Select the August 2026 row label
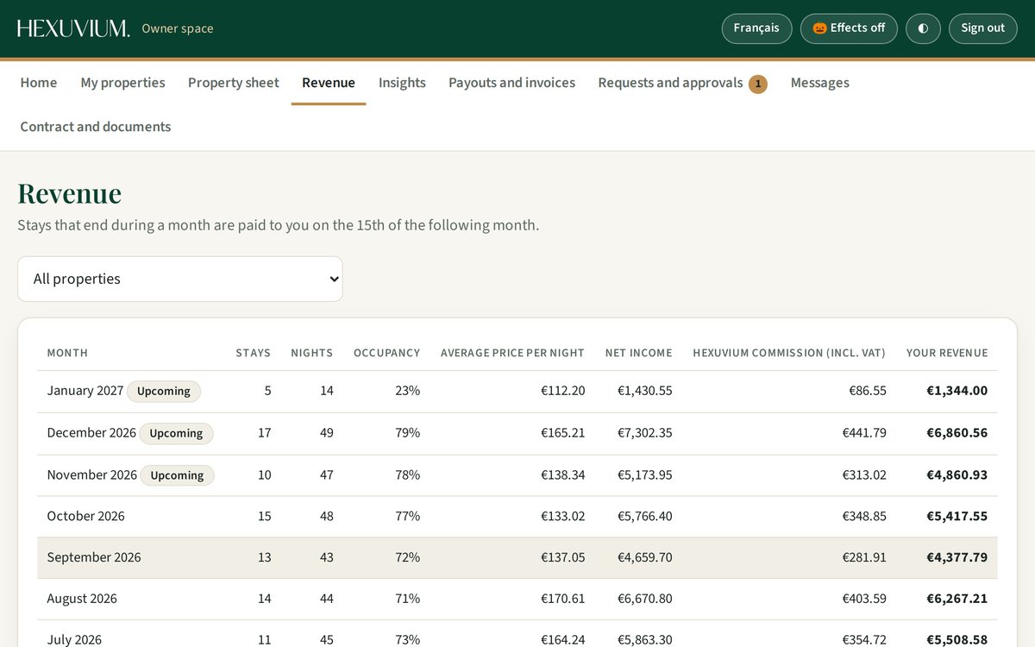This screenshot has height=647, width=1035. (82, 600)
